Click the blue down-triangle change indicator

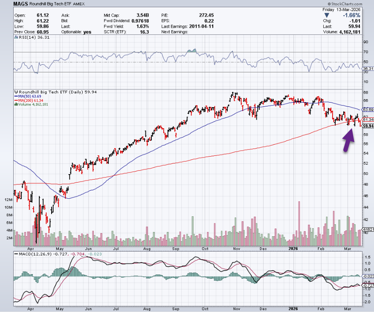coord(326,15)
